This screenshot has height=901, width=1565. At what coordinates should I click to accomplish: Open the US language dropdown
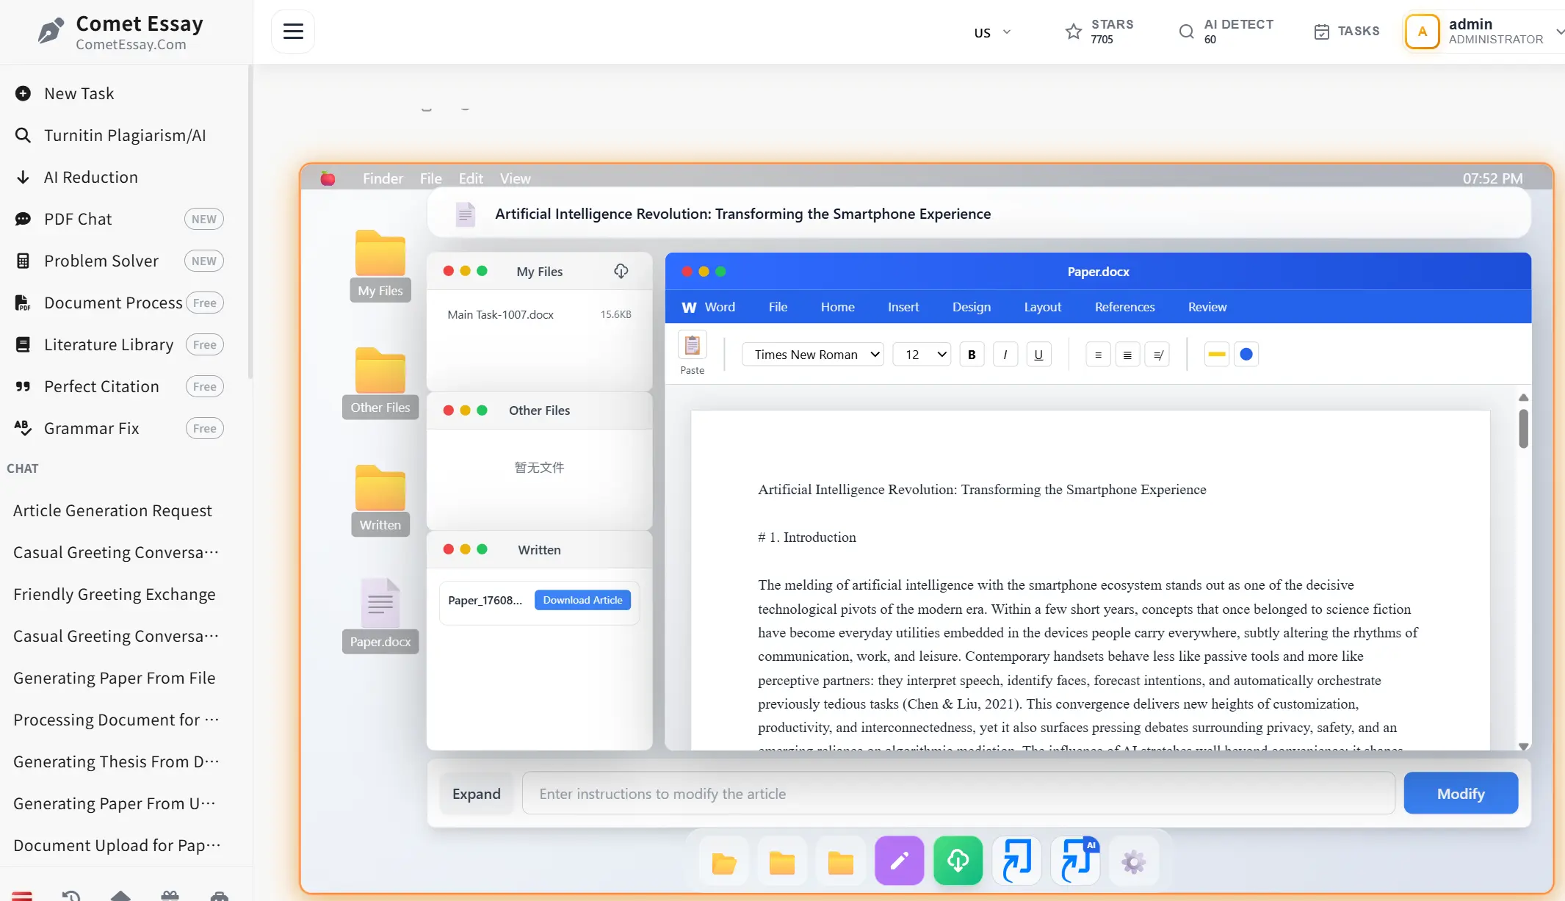992,32
